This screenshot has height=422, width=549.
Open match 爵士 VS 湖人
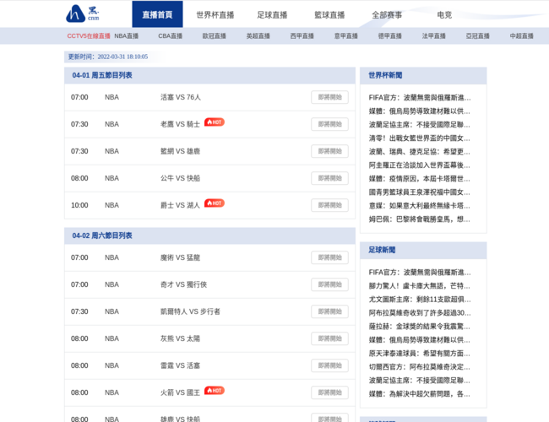pos(180,205)
